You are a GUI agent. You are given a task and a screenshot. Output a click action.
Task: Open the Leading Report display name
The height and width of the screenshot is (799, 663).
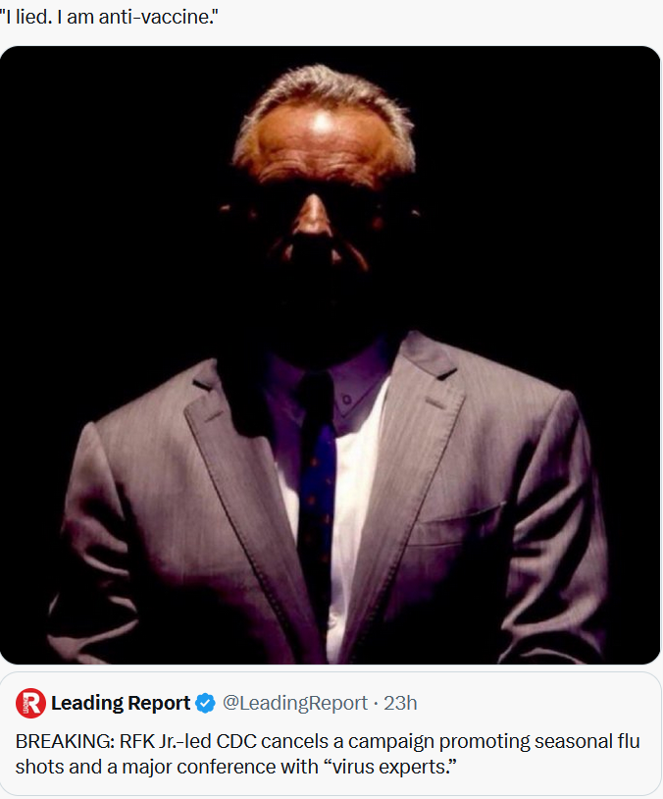121,703
